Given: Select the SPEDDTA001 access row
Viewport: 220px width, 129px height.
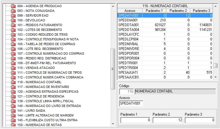Looking at the screenshot, I should pyautogui.click(x=165, y=25).
